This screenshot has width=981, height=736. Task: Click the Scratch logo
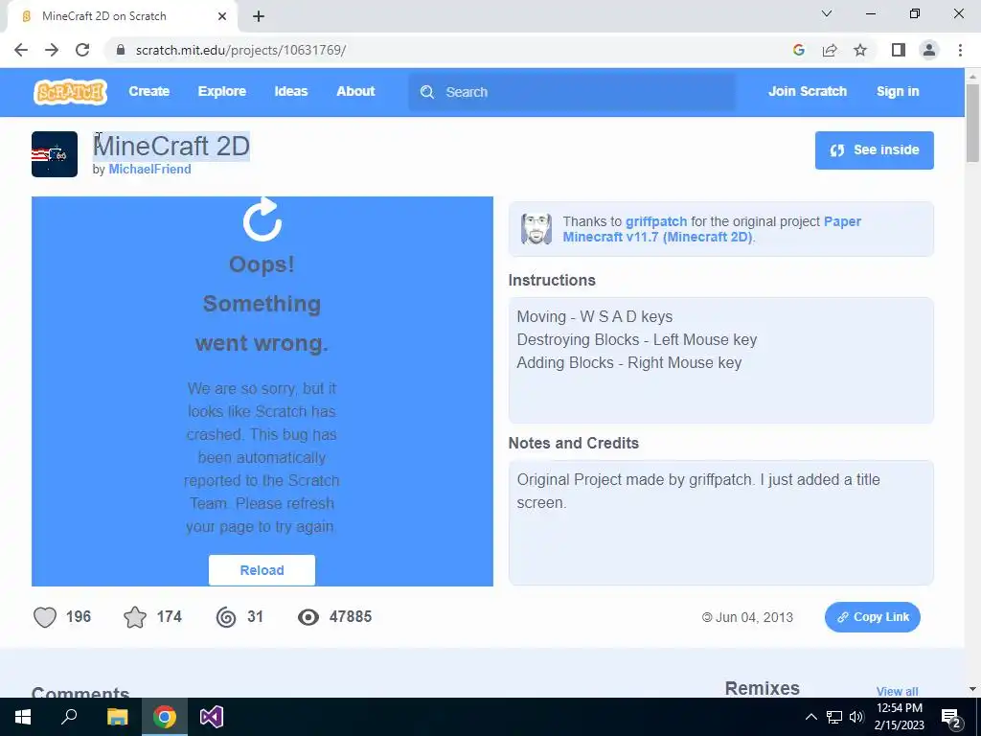pos(70,92)
